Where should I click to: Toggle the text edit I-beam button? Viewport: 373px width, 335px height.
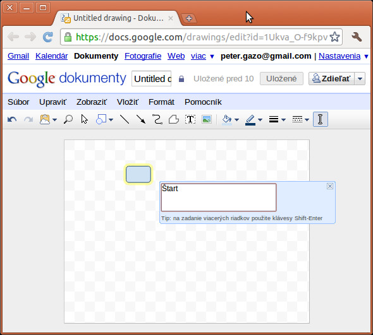pyautogui.click(x=320, y=119)
